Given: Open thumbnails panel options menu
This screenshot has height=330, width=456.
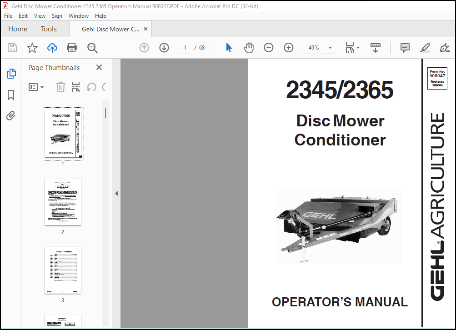Looking at the screenshot, I should pyautogui.click(x=36, y=87).
